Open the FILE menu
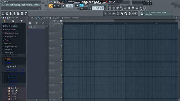Screen dimensions: 180x101 (x=3, y=5)
